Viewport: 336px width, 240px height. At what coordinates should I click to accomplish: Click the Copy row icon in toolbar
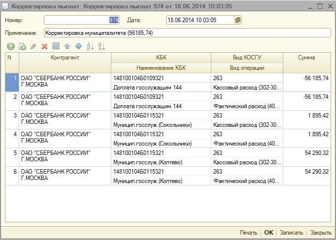(x=22, y=47)
